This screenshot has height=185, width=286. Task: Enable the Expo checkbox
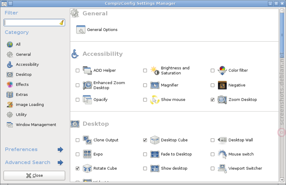[x=78, y=154]
